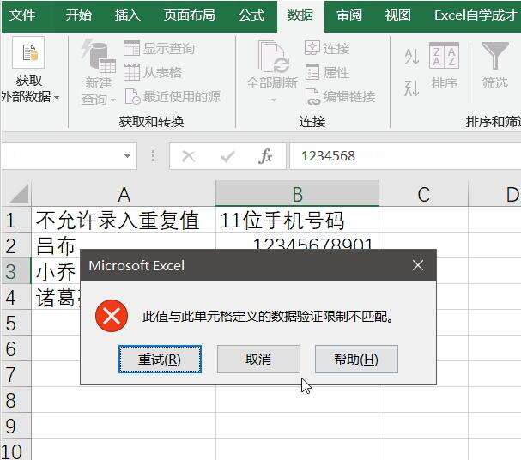This screenshot has width=521, height=460.
Task: Switch to the 视图 tab
Action: tap(397, 15)
